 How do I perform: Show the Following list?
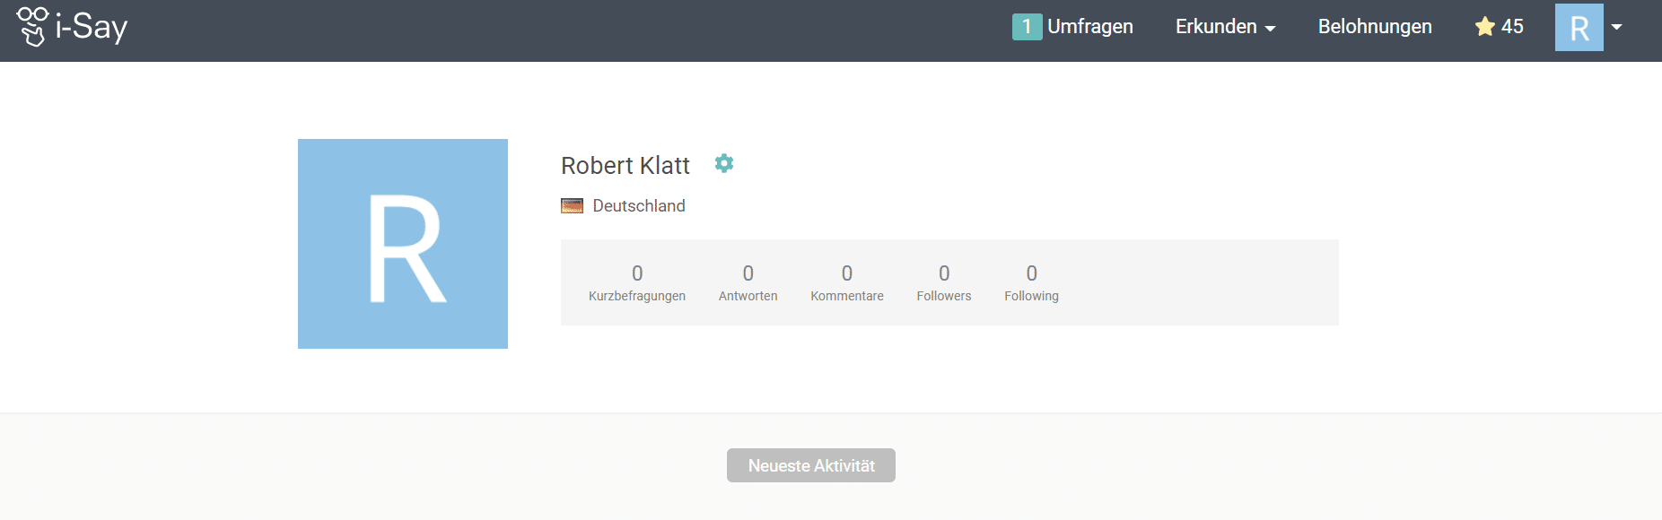click(1031, 282)
